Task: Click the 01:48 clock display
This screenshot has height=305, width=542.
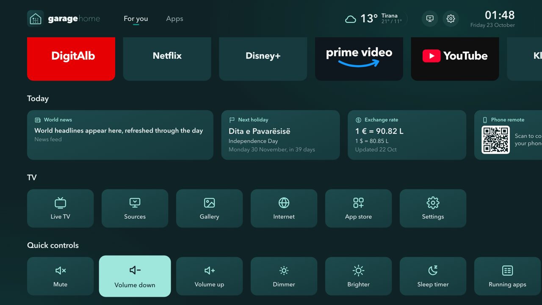Action: pyautogui.click(x=500, y=15)
